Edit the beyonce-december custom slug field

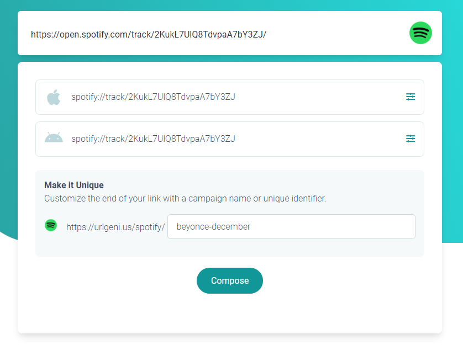291,227
